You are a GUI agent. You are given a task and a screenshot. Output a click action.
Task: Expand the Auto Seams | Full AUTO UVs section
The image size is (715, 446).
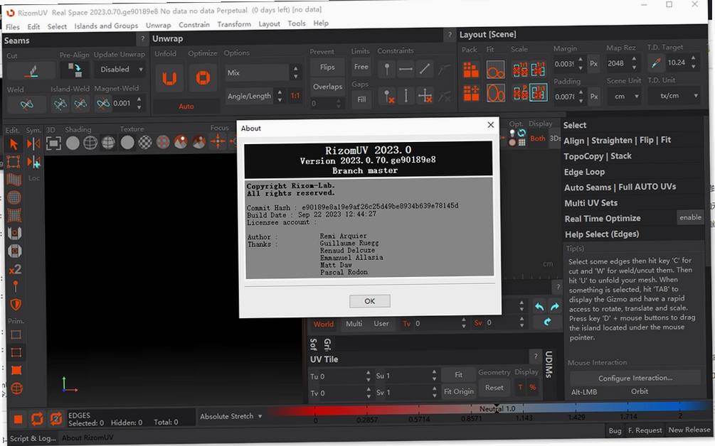pyautogui.click(x=620, y=187)
